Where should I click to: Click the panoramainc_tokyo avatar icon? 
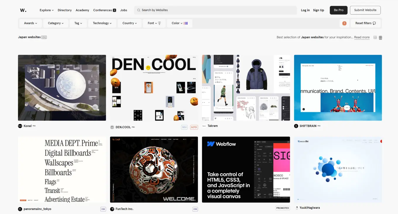click(x=20, y=209)
